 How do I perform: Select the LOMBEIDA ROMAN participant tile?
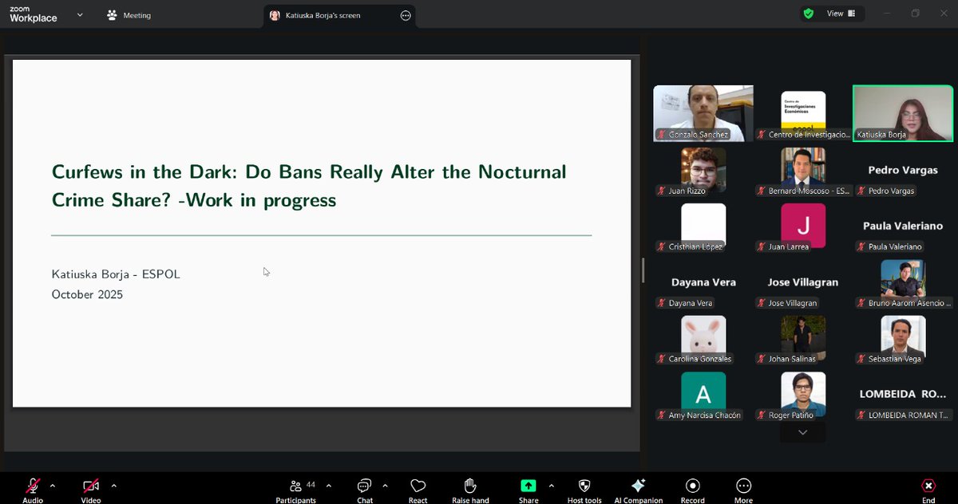coord(903,394)
